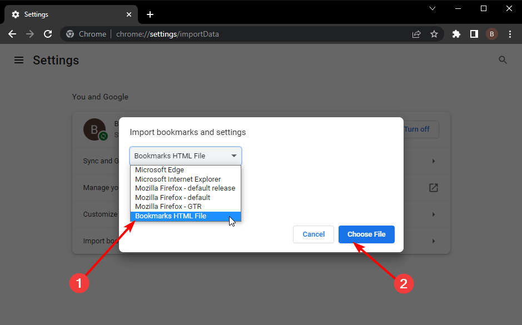
Task: Search settings with the magnifier icon
Action: click(503, 60)
